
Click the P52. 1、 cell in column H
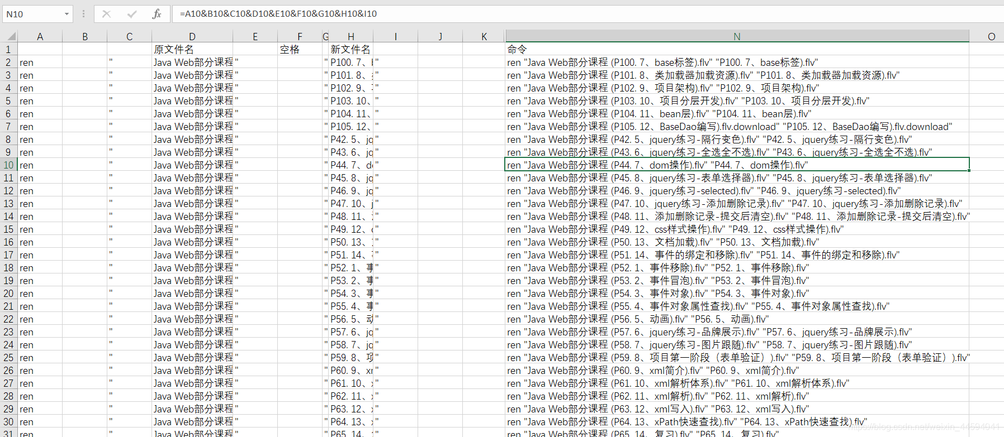(x=351, y=268)
